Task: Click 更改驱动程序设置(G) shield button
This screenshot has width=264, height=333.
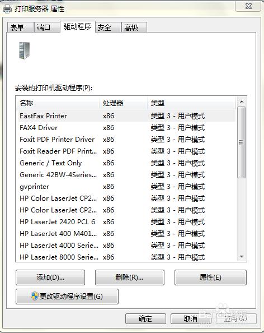Action: (x=67, y=297)
